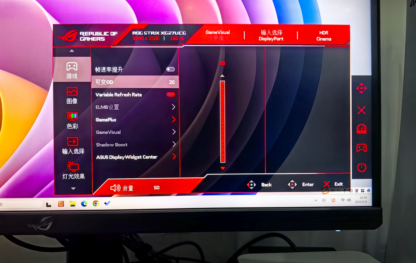Expand the ASUS DisplayWidget Center chevron
Image resolution: width=416 pixels, height=263 pixels.
[x=174, y=156]
